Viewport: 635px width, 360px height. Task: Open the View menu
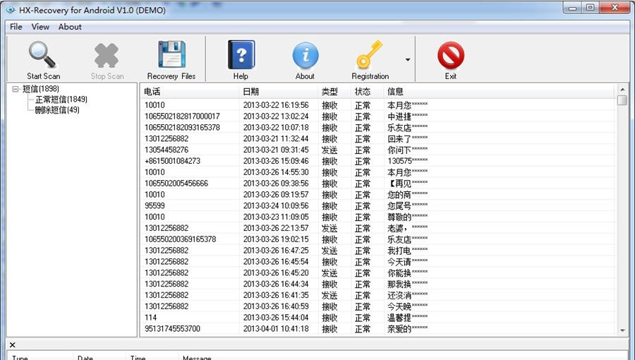coord(40,27)
